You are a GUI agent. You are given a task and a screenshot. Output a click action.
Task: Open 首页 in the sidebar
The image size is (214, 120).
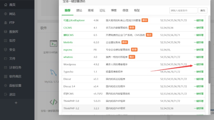12,5
